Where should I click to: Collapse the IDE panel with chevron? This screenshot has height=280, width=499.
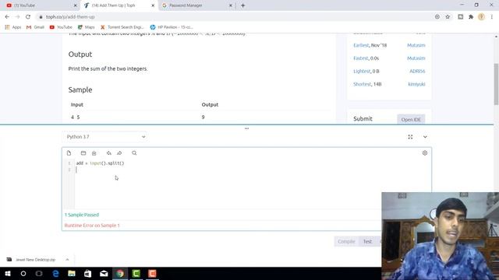pos(425,137)
